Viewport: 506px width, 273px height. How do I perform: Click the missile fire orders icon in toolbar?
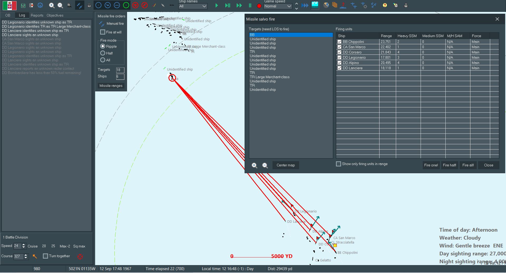coord(79,5)
